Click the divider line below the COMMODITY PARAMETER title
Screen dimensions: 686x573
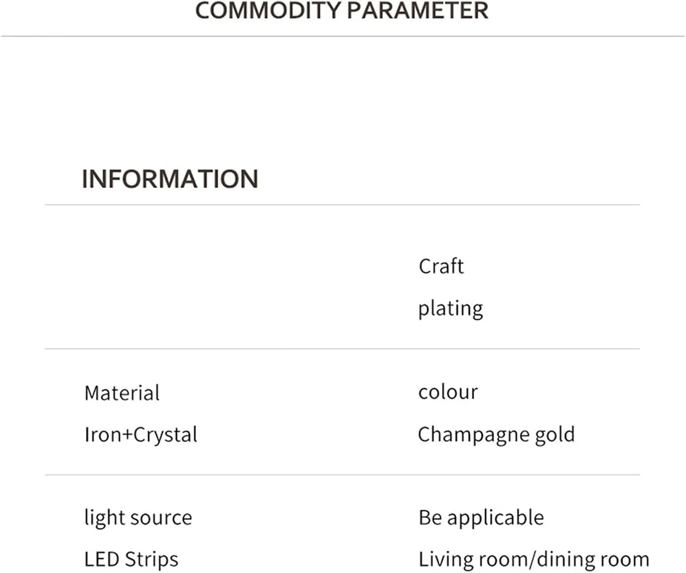coord(342,36)
